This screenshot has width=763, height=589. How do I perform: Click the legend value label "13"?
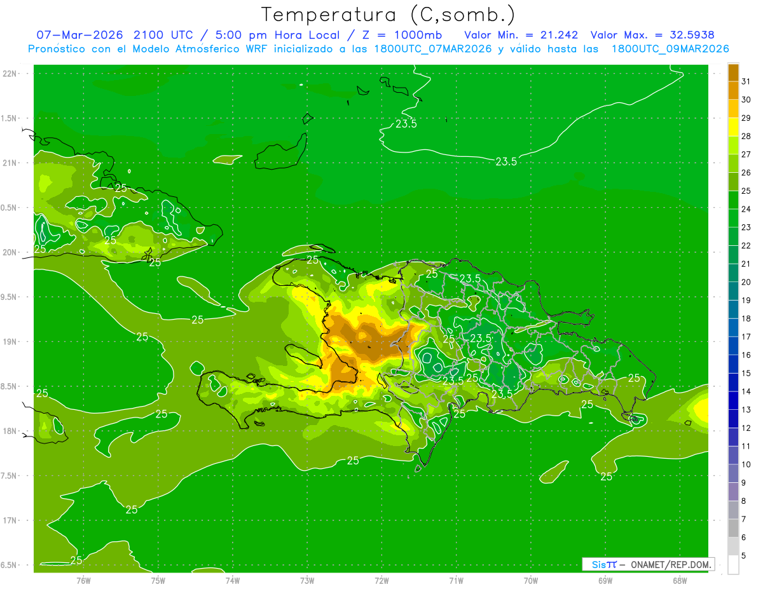click(746, 409)
